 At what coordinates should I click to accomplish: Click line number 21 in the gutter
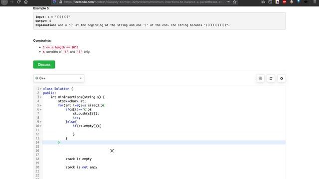click(37, 171)
